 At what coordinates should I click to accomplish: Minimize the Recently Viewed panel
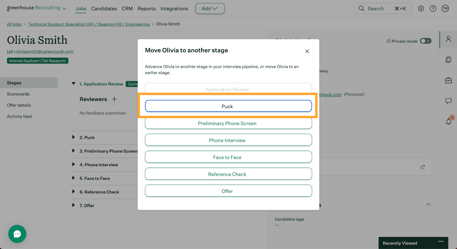441,242
